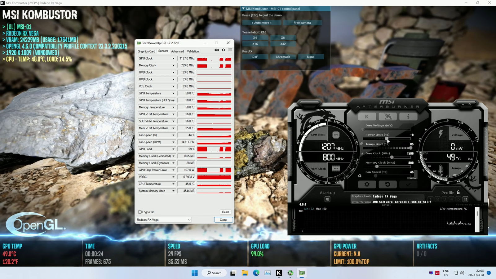Click the Reset button in GPU-Z
This screenshot has width=496, height=279.
[x=226, y=212]
